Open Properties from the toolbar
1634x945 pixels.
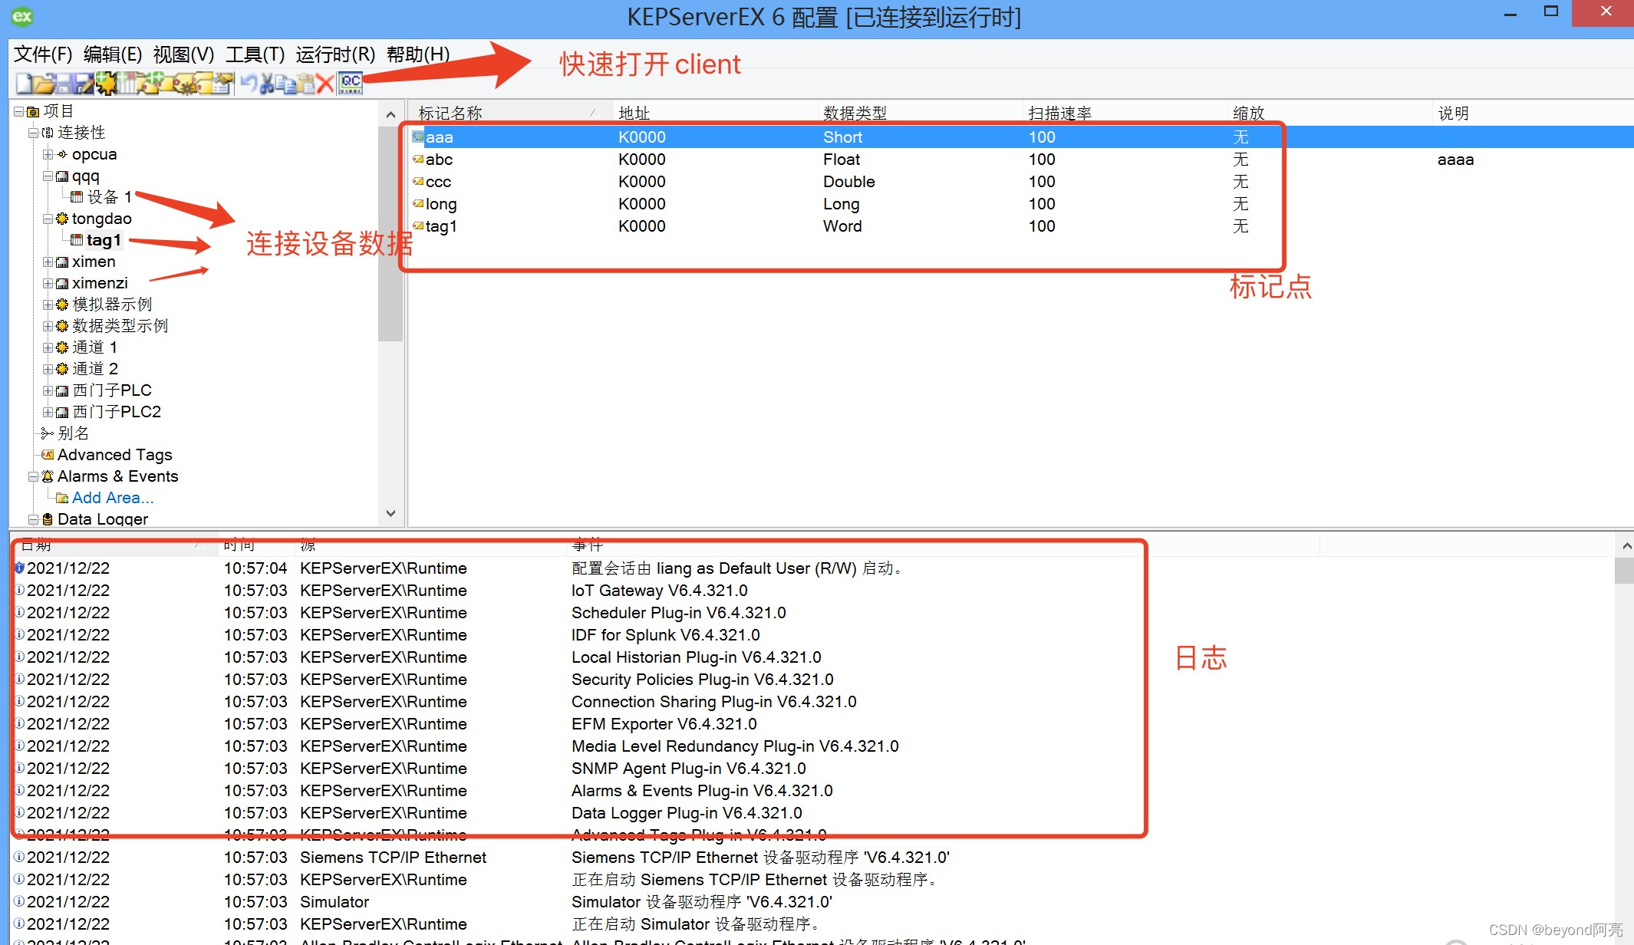coord(222,83)
